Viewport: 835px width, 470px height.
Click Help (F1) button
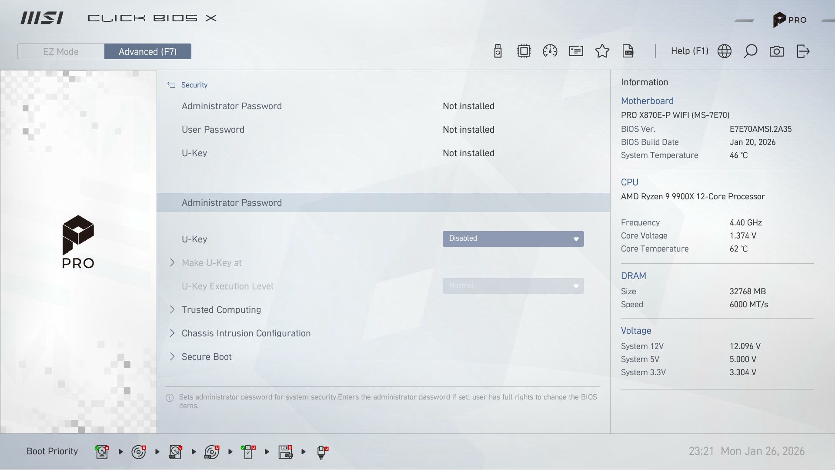[x=689, y=51]
